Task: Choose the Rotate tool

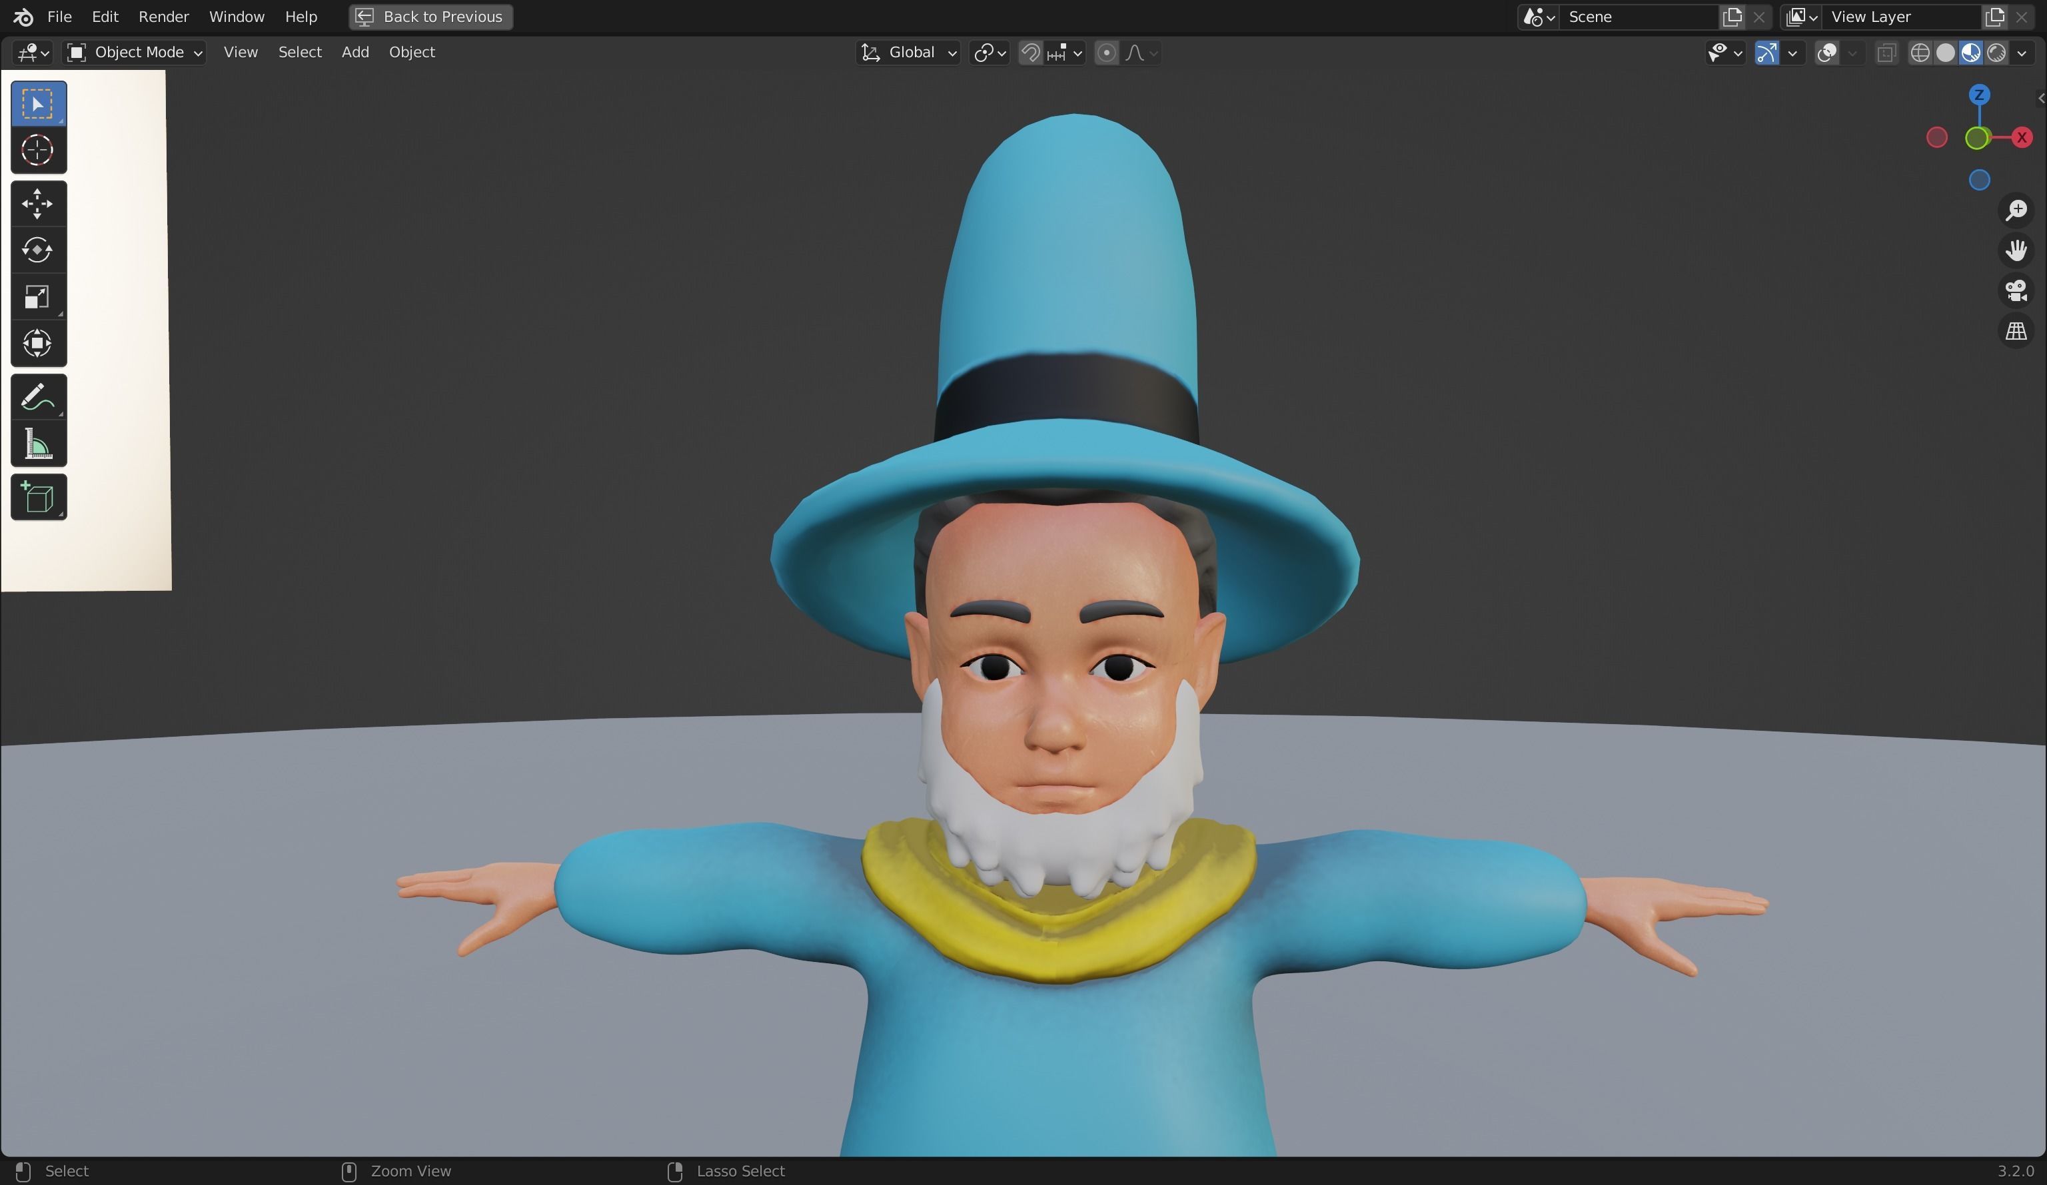Action: tap(37, 250)
